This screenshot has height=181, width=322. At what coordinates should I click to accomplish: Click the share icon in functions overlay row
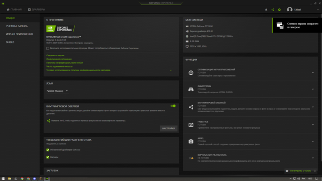(x=191, y=107)
